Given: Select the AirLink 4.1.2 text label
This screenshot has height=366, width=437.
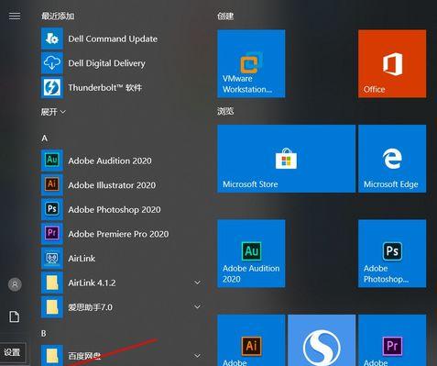Looking at the screenshot, I should (92, 283).
